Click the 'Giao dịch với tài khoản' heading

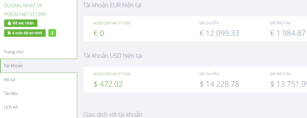[113, 114]
